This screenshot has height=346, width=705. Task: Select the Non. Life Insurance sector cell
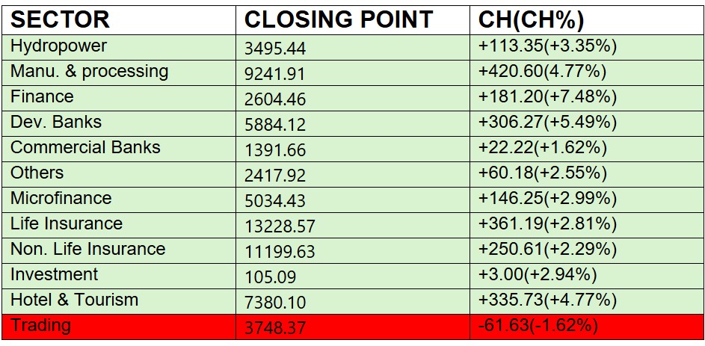coord(88,250)
